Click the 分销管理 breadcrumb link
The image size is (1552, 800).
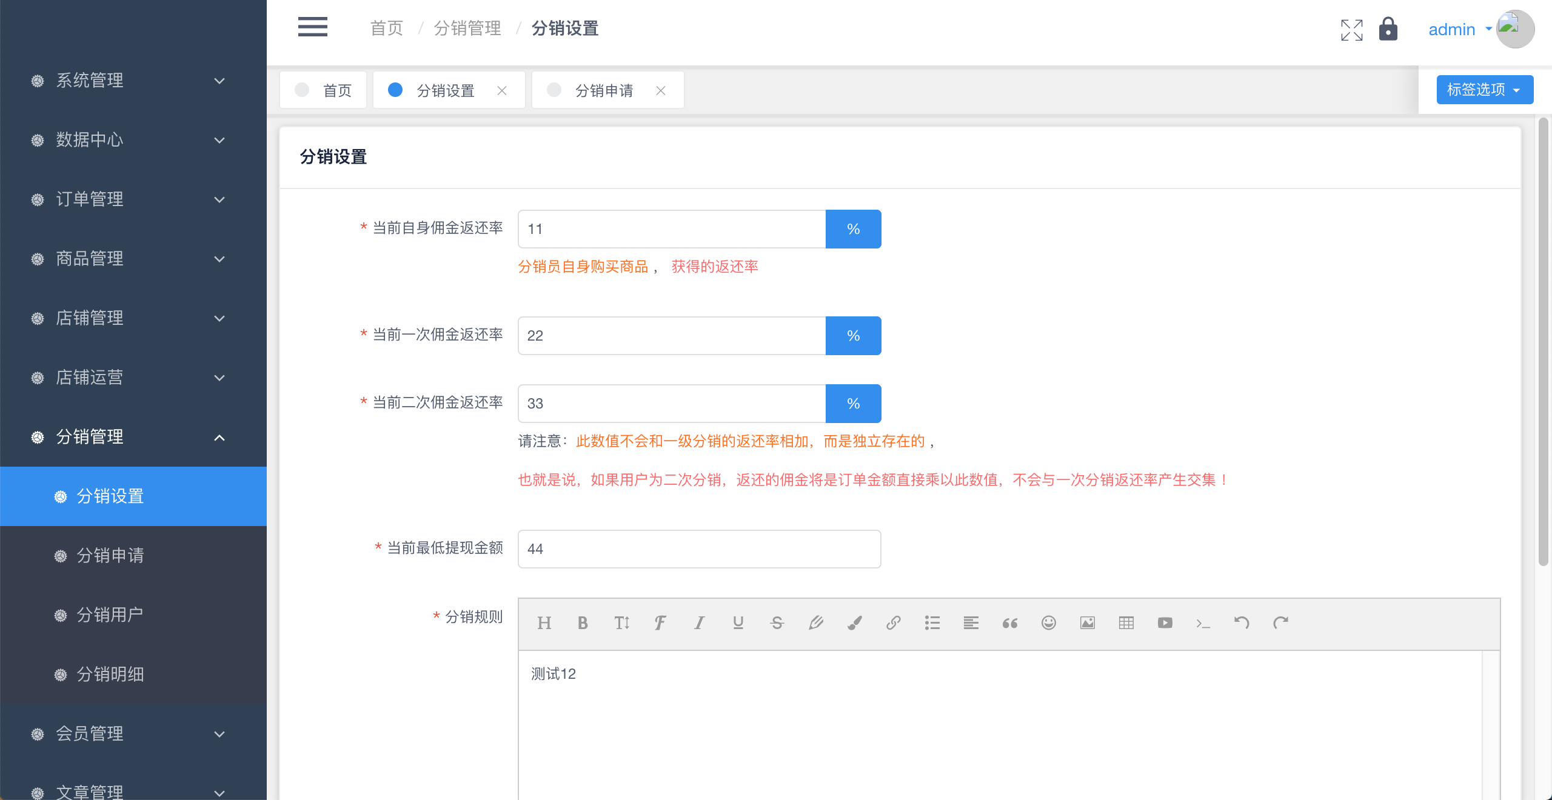(467, 28)
